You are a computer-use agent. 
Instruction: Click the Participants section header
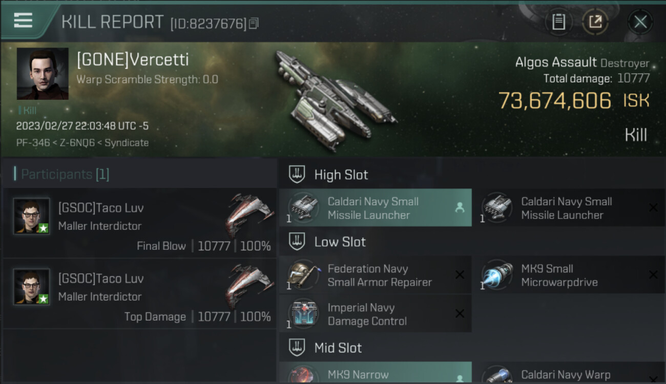coord(61,174)
